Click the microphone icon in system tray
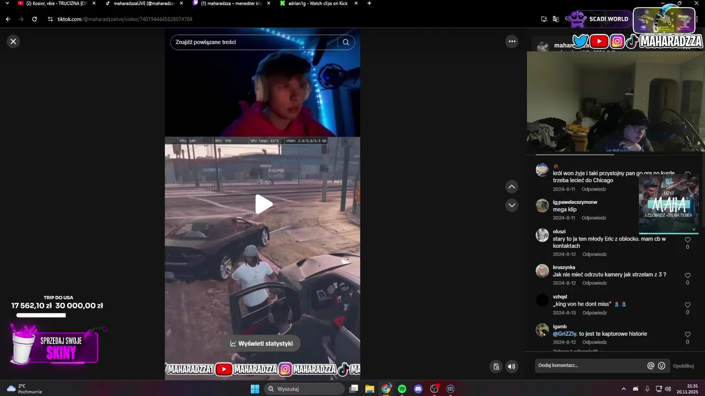 pos(647,389)
